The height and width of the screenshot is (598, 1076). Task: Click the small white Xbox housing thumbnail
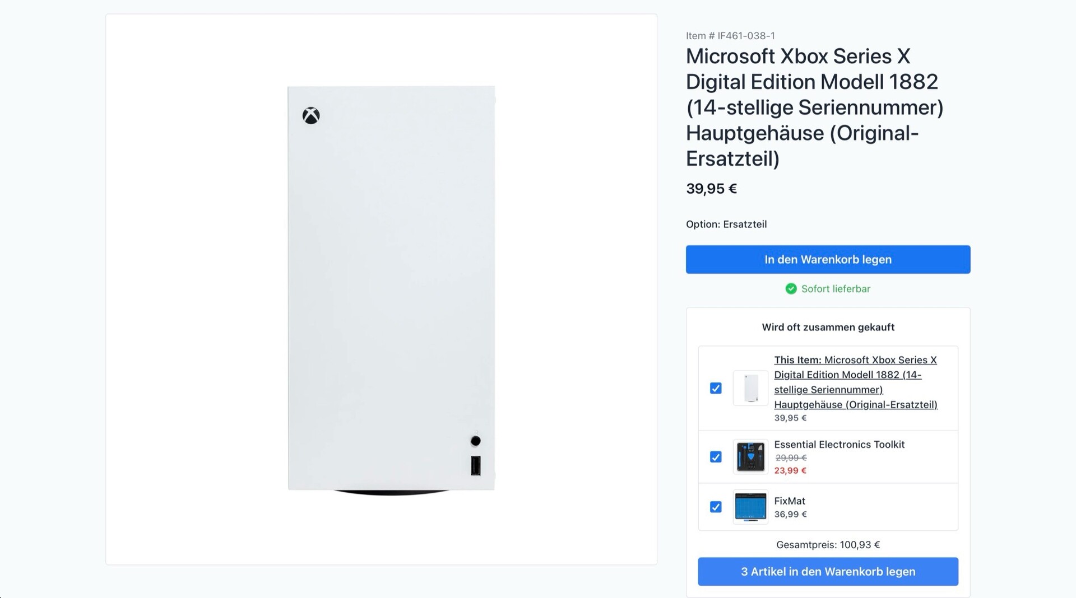click(x=750, y=388)
